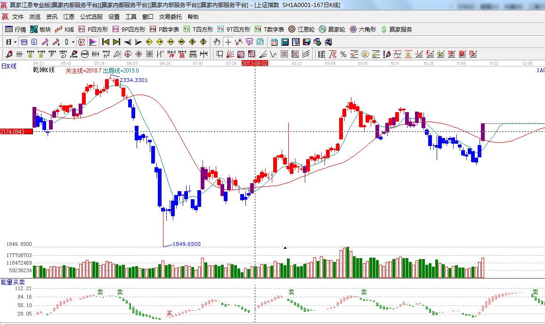Toggle the crosshair cursor tool
Viewport: 545px width, 325px height.
pos(228,42)
